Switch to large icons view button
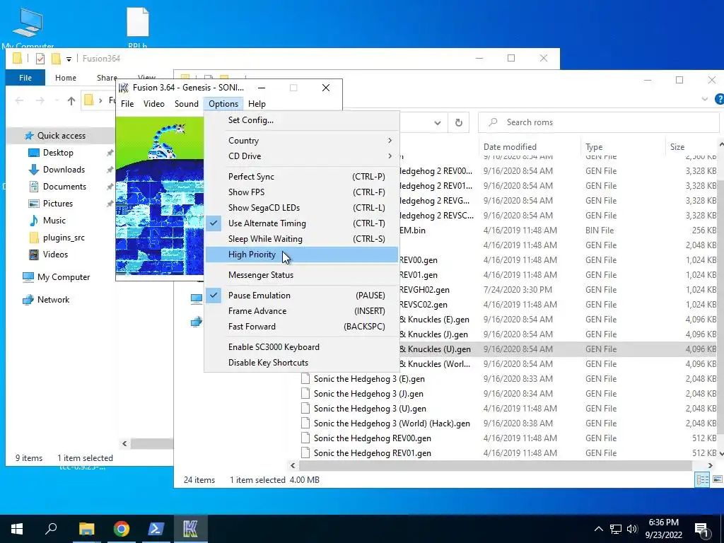This screenshot has width=724, height=543. [717, 479]
